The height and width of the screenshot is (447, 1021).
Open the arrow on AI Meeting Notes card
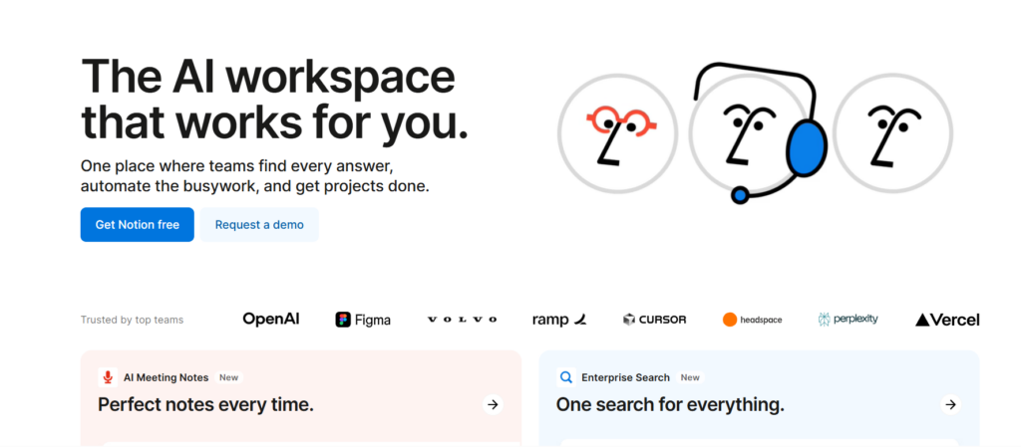[x=492, y=404]
